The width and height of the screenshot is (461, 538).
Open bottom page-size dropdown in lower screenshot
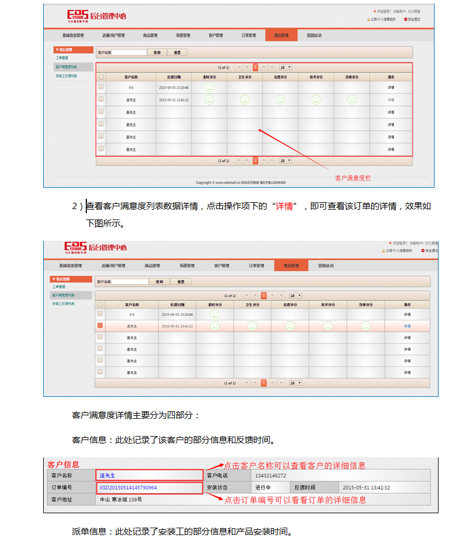point(295,383)
